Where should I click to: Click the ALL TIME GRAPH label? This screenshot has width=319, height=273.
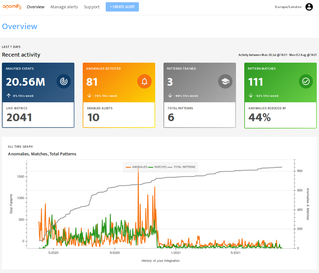point(20,147)
